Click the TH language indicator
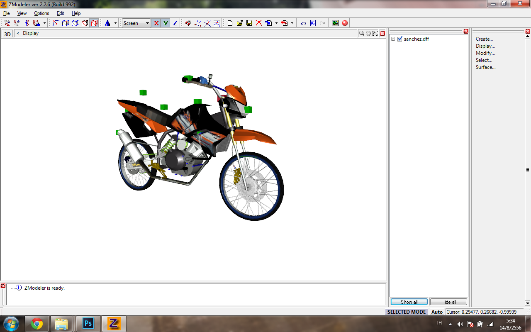 click(x=439, y=323)
